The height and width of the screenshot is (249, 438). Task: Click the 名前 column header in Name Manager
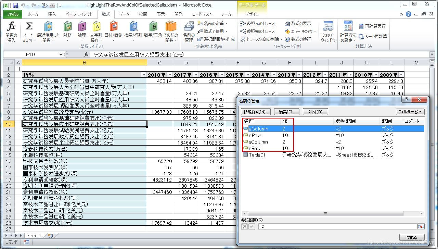(x=262, y=121)
